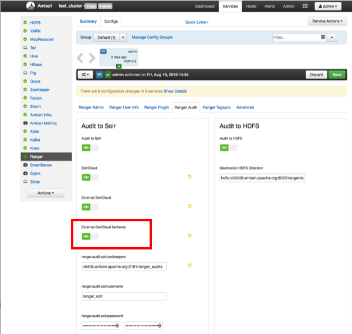Image resolution: width=352 pixels, height=334 pixels.
Task: Click first ranger.audit.solr.password field
Action: coord(101,326)
